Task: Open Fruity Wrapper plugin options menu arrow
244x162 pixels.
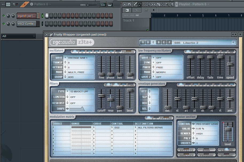Action: [46, 34]
